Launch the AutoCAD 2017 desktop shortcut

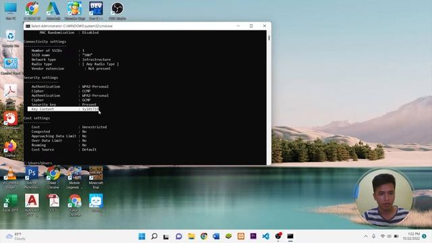point(32,205)
